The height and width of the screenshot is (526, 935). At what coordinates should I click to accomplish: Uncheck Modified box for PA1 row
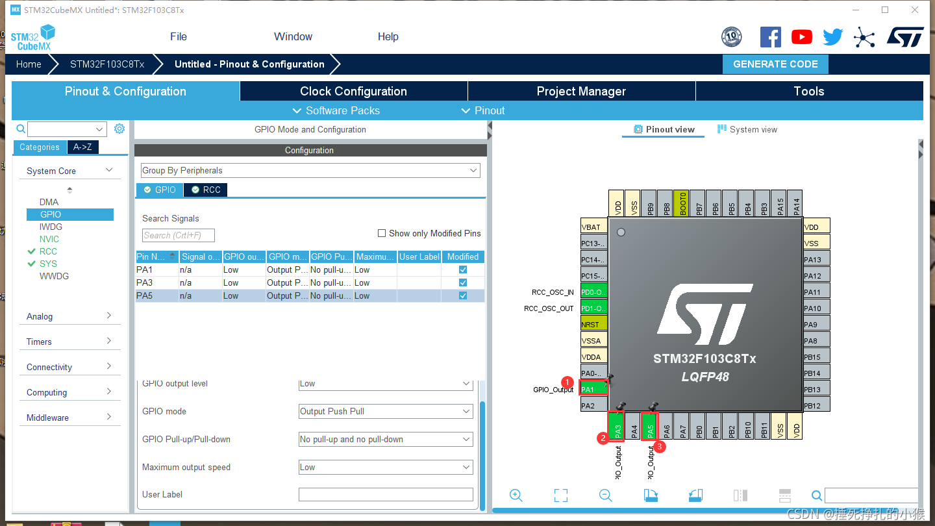coord(463,269)
